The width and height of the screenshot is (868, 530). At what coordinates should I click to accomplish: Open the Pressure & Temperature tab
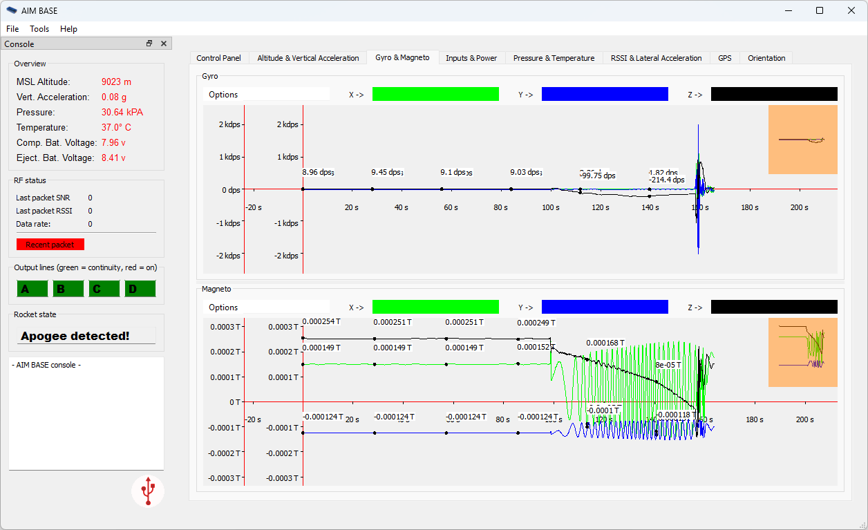click(554, 58)
